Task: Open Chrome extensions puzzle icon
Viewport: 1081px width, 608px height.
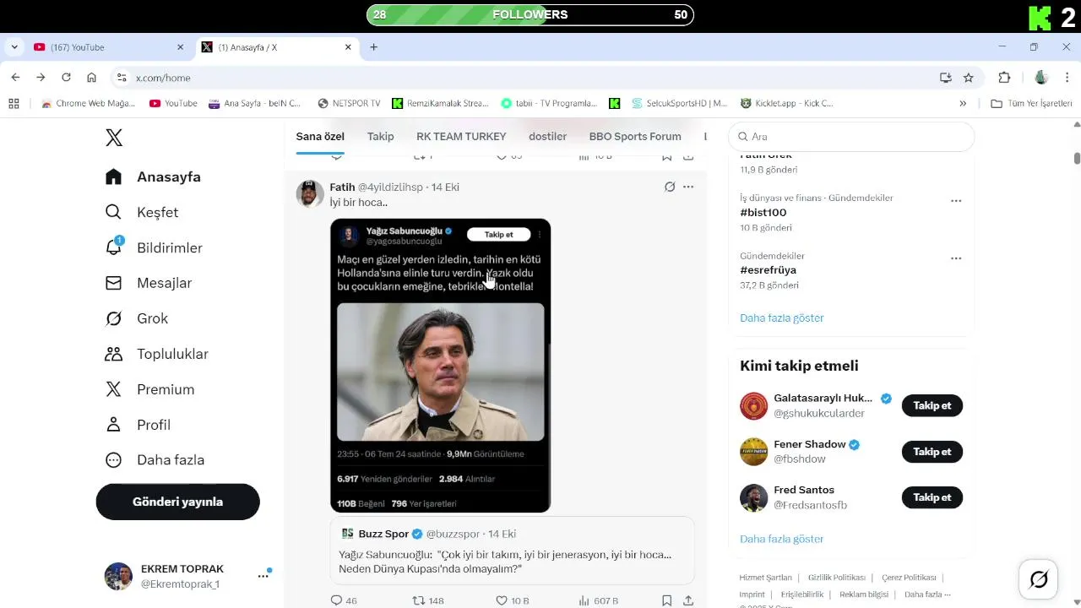Action: (1004, 78)
